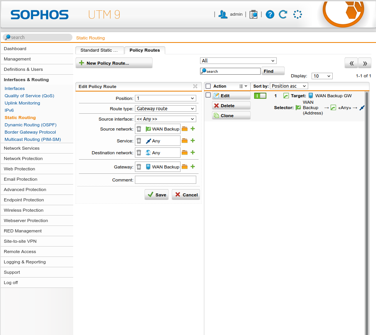Click the Save button
The image size is (376, 335).
[156, 194]
